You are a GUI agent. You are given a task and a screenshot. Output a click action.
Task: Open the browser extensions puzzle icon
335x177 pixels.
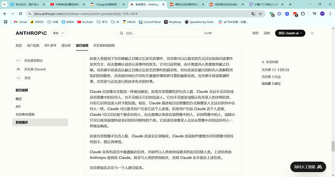click(x=303, y=14)
